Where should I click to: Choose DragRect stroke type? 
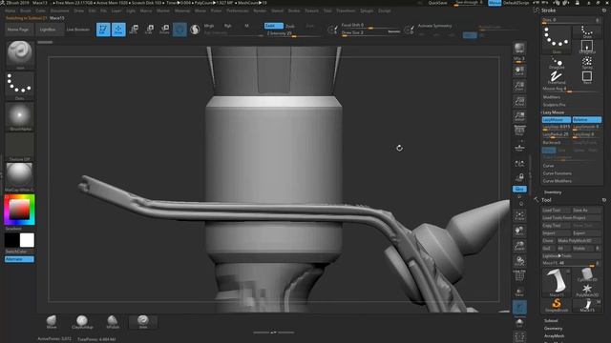[x=587, y=47]
